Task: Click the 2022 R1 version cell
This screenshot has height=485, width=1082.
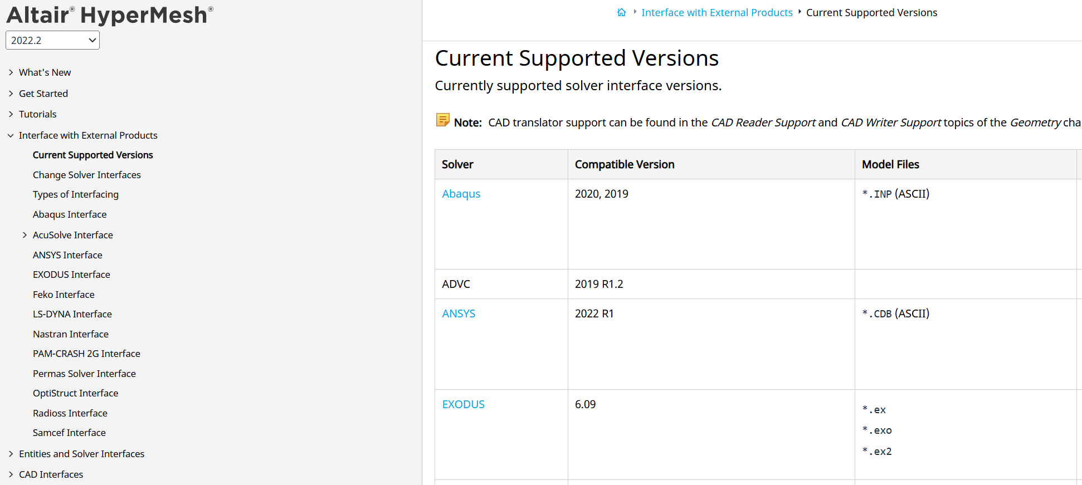Action: pyautogui.click(x=711, y=344)
